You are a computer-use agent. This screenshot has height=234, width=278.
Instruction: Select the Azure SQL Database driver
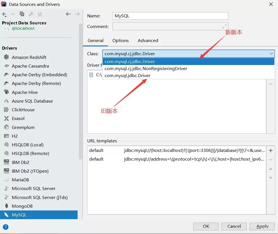[x=39, y=101]
